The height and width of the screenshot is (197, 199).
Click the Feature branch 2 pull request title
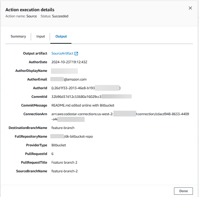pos(64,162)
